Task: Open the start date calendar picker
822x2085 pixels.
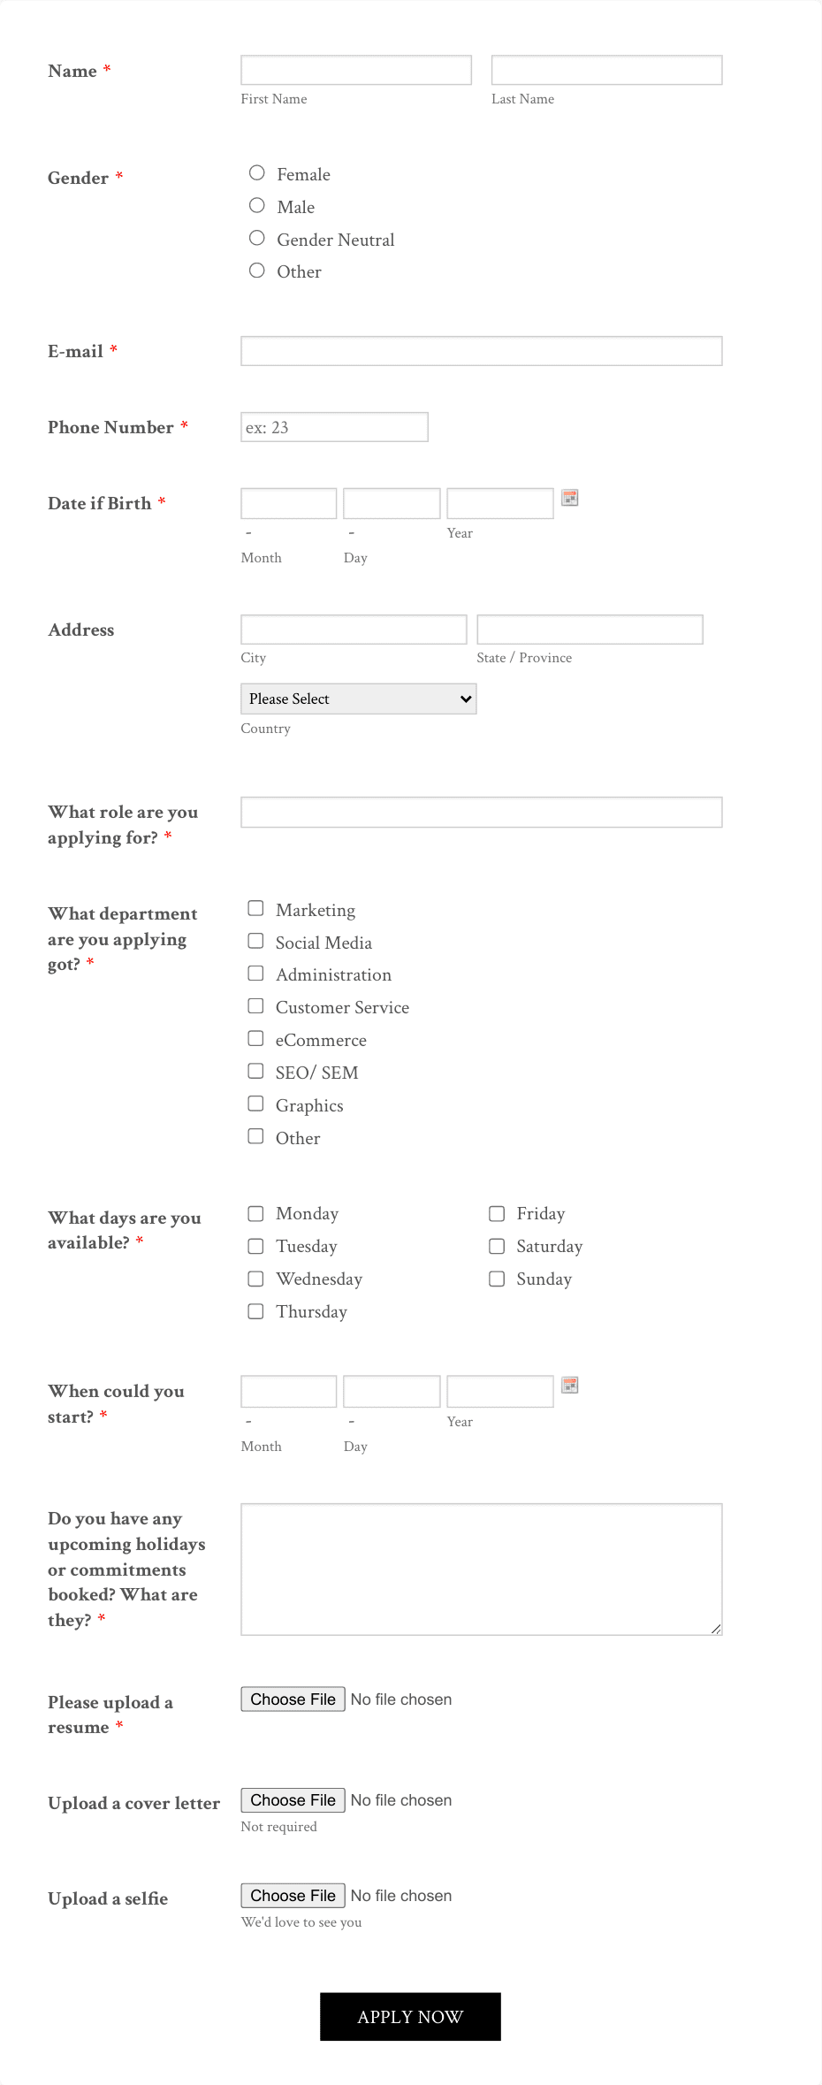Action: pos(570,1386)
